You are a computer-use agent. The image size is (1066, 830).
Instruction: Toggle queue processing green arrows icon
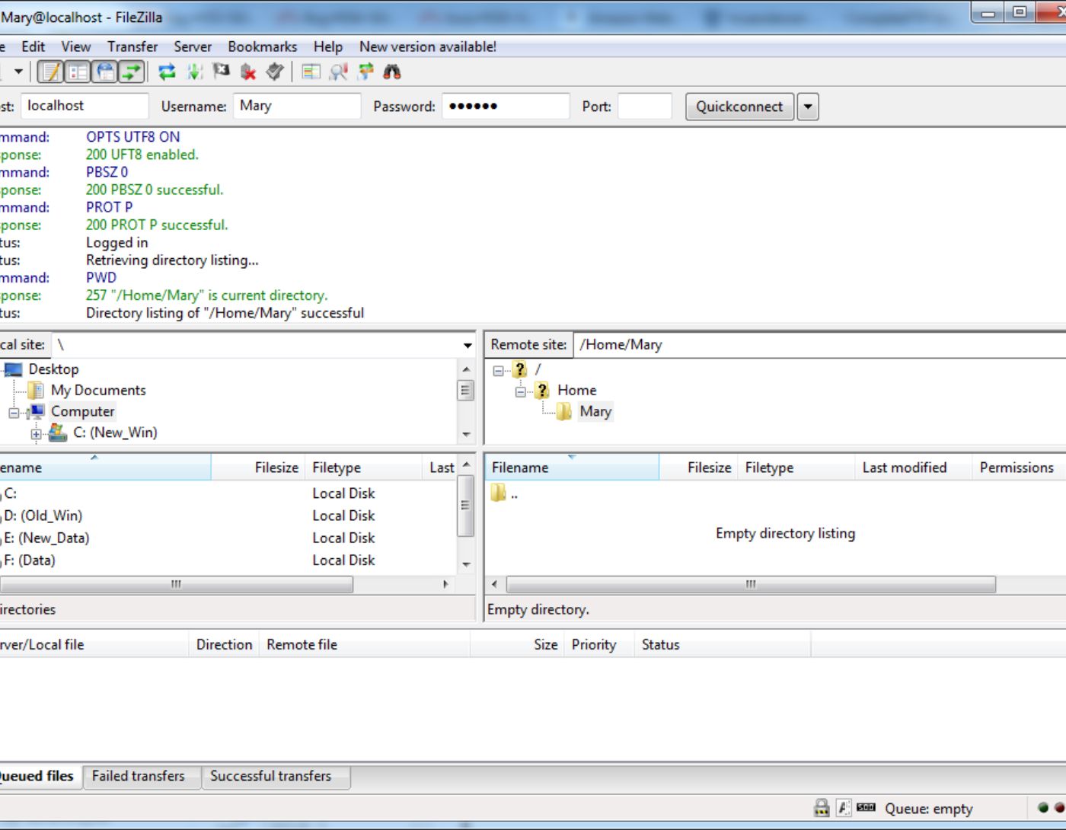click(195, 72)
